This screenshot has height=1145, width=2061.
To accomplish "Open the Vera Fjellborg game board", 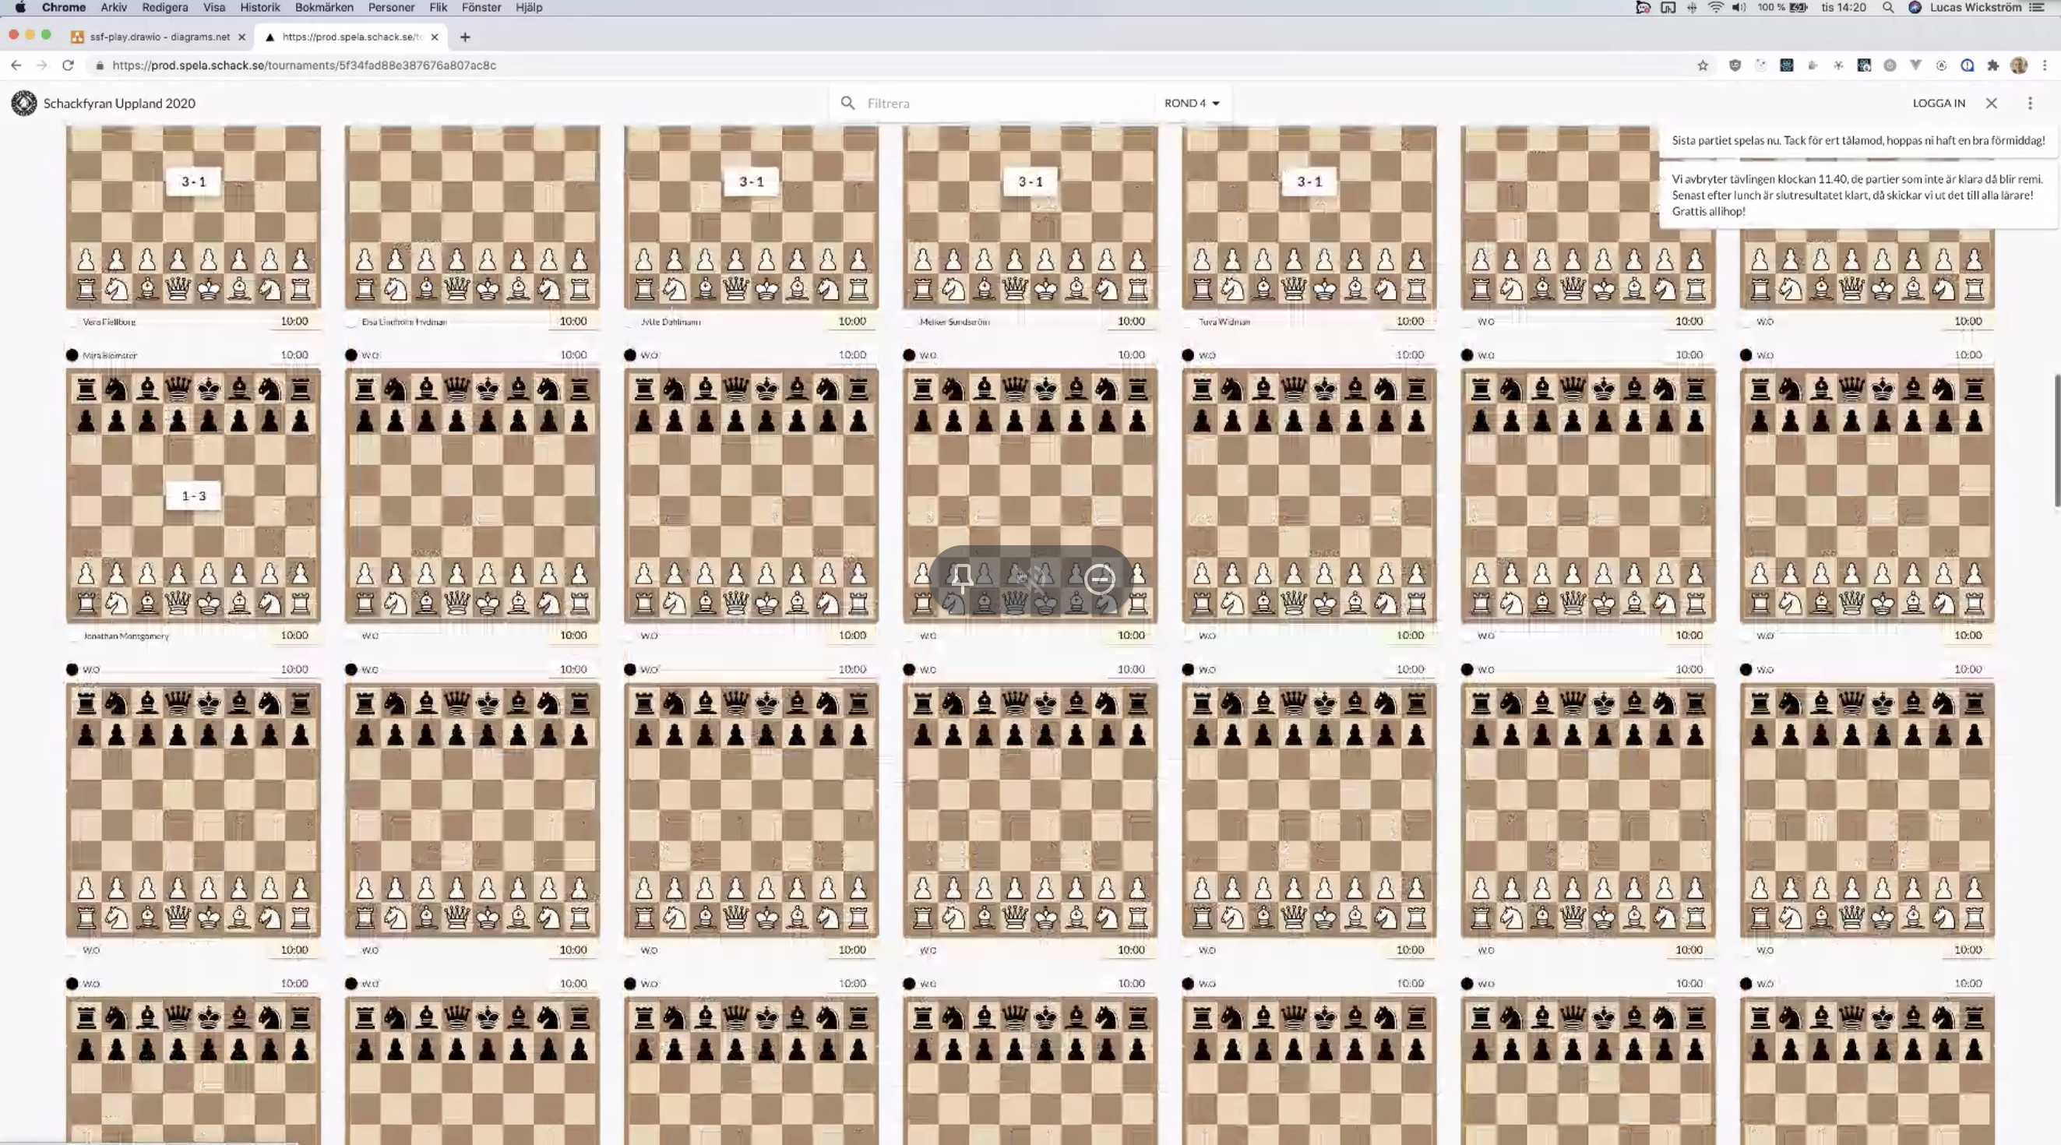I will (193, 217).
